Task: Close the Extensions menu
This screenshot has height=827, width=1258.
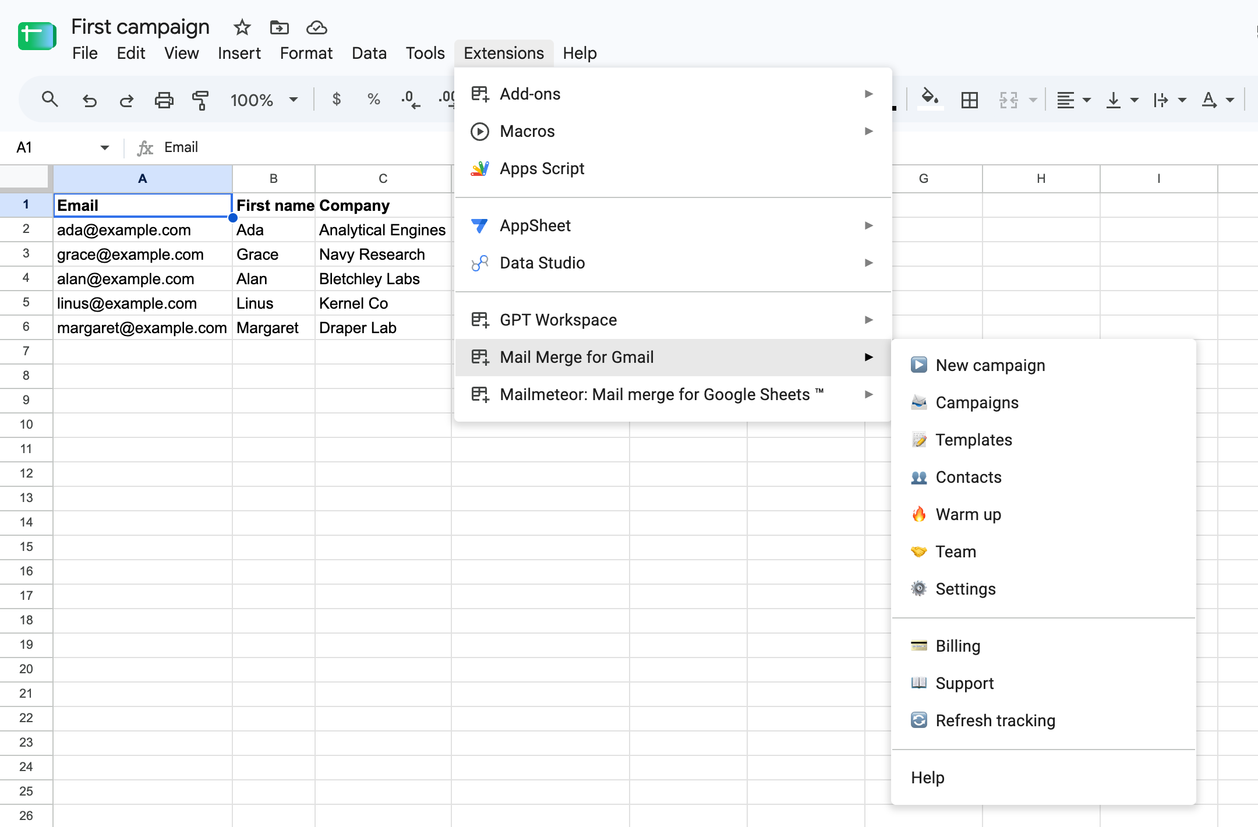Action: (x=504, y=53)
